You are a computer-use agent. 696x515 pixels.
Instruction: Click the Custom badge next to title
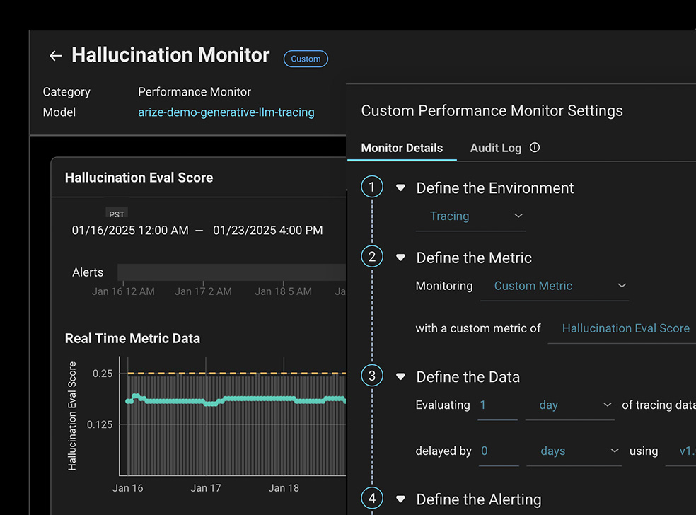(306, 59)
